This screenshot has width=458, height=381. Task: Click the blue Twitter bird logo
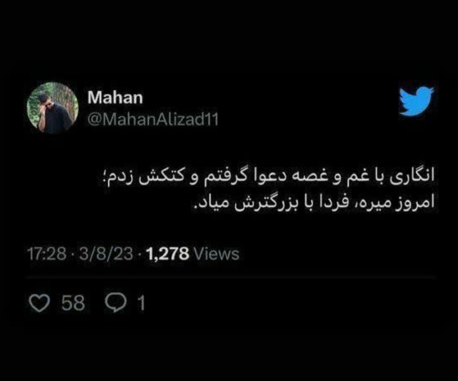tap(417, 101)
